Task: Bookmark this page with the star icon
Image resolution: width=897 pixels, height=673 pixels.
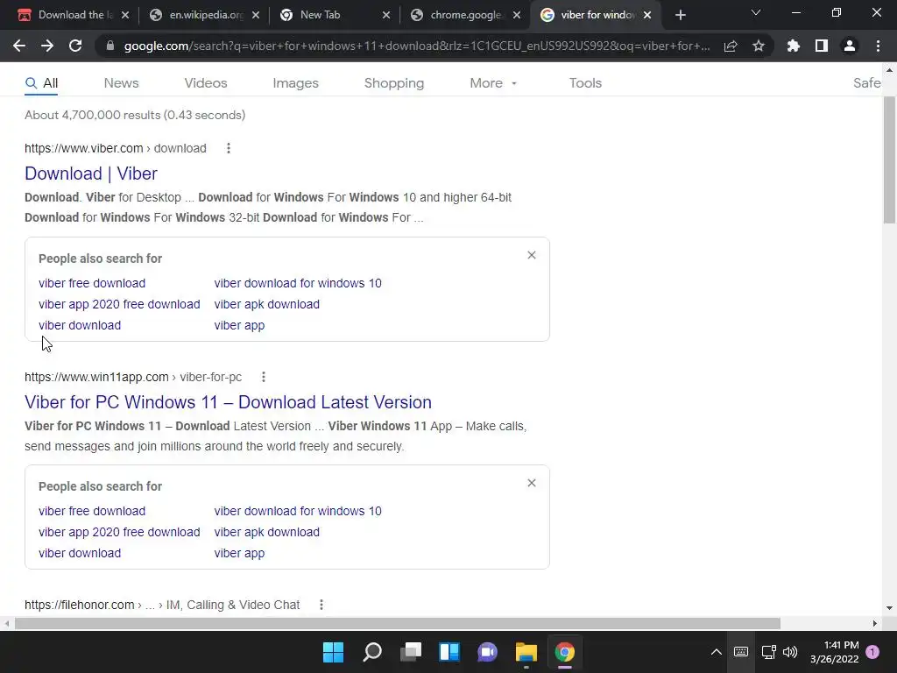Action: pos(759,46)
